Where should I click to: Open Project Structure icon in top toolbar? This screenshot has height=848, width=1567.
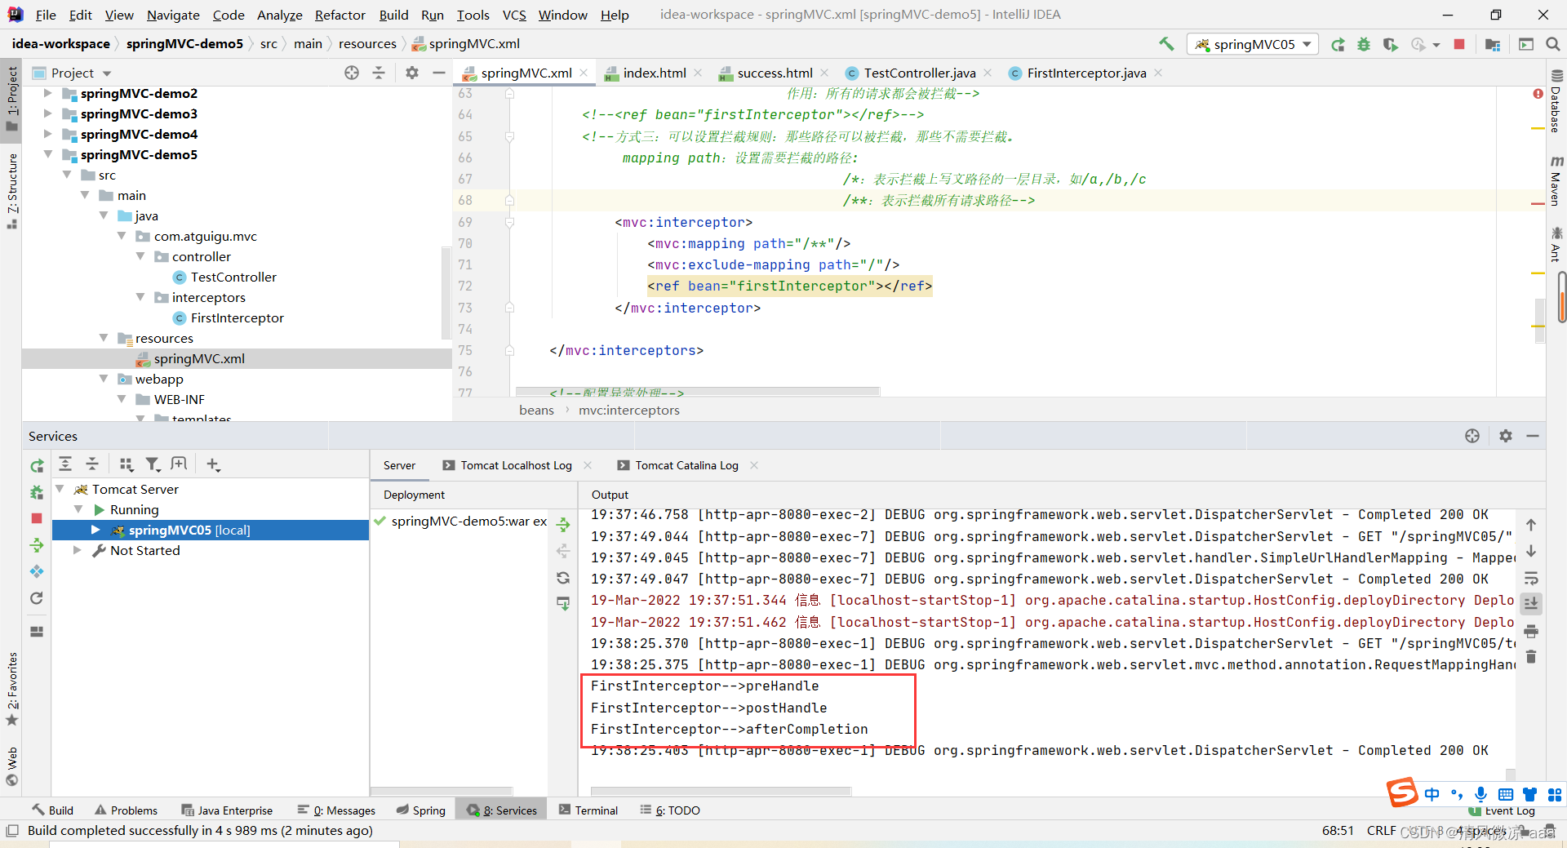point(1493,44)
